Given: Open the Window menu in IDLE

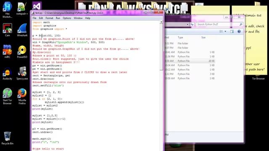Looking at the screenshot, I should [78, 18].
